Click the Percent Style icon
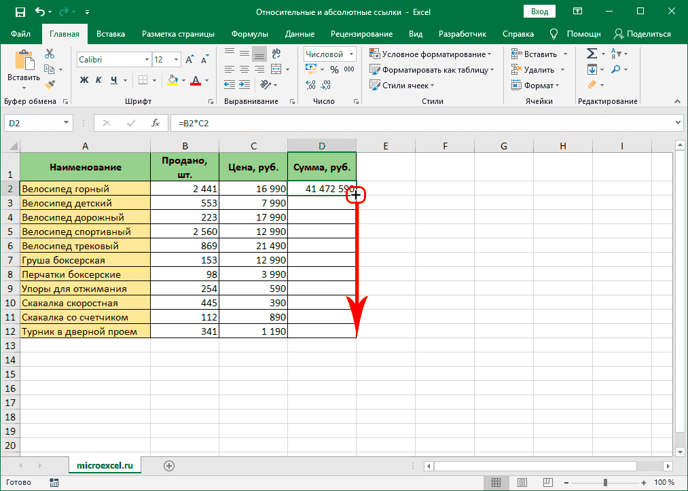 coord(334,69)
